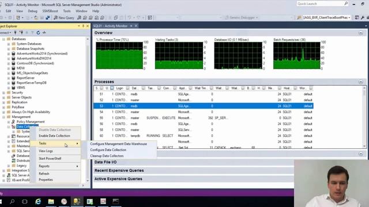Expand the Server Objects tree node
The height and width of the screenshot is (207, 369).
[x=4, y=97]
